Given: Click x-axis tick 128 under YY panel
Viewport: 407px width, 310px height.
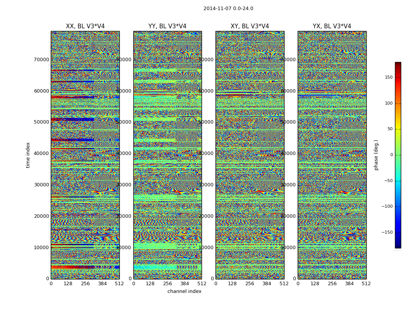Looking at the screenshot, I should (x=150, y=284).
